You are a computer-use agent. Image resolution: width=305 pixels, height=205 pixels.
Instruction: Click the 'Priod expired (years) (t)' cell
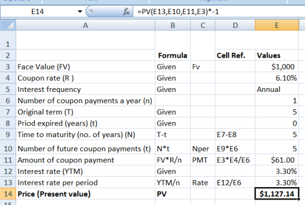pos(86,123)
